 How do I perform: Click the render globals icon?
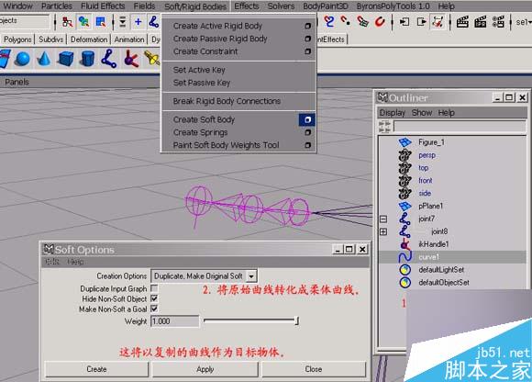[498, 22]
